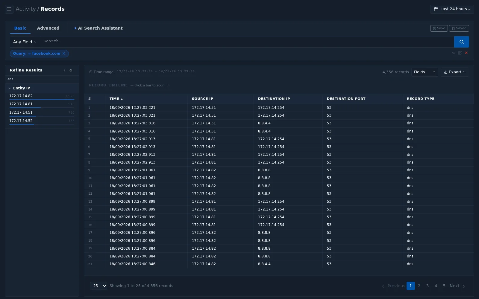The image size is (479, 299).
Task: Open the AI Search Assistant tab
Action: 98,28
